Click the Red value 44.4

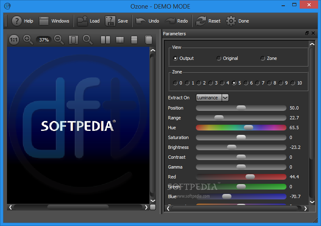point(294,177)
